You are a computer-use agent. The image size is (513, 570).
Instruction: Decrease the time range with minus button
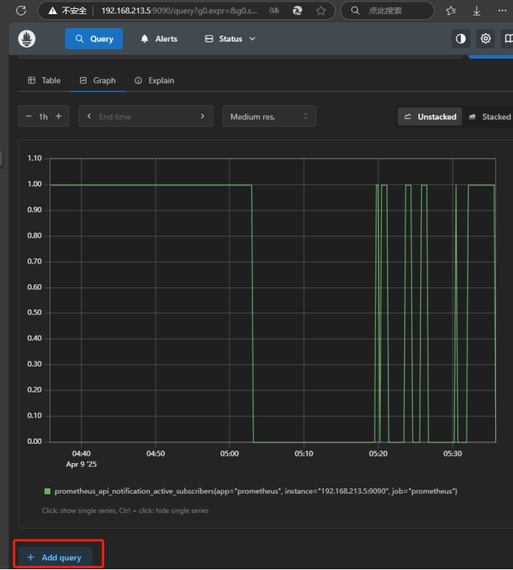click(29, 117)
